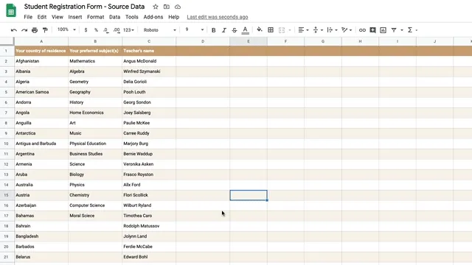The image size is (472, 265).
Task: Select cell 'Afghanistan'
Action: [41, 61]
